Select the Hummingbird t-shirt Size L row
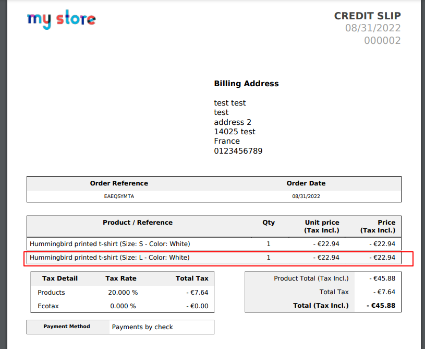The width and height of the screenshot is (425, 349). pos(214,258)
